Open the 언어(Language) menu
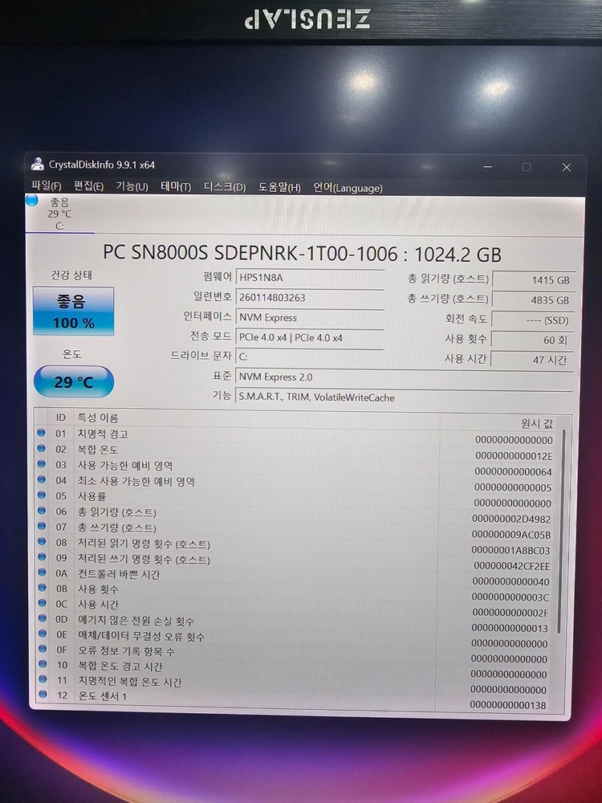Viewport: 602px width, 803px height. tap(348, 188)
